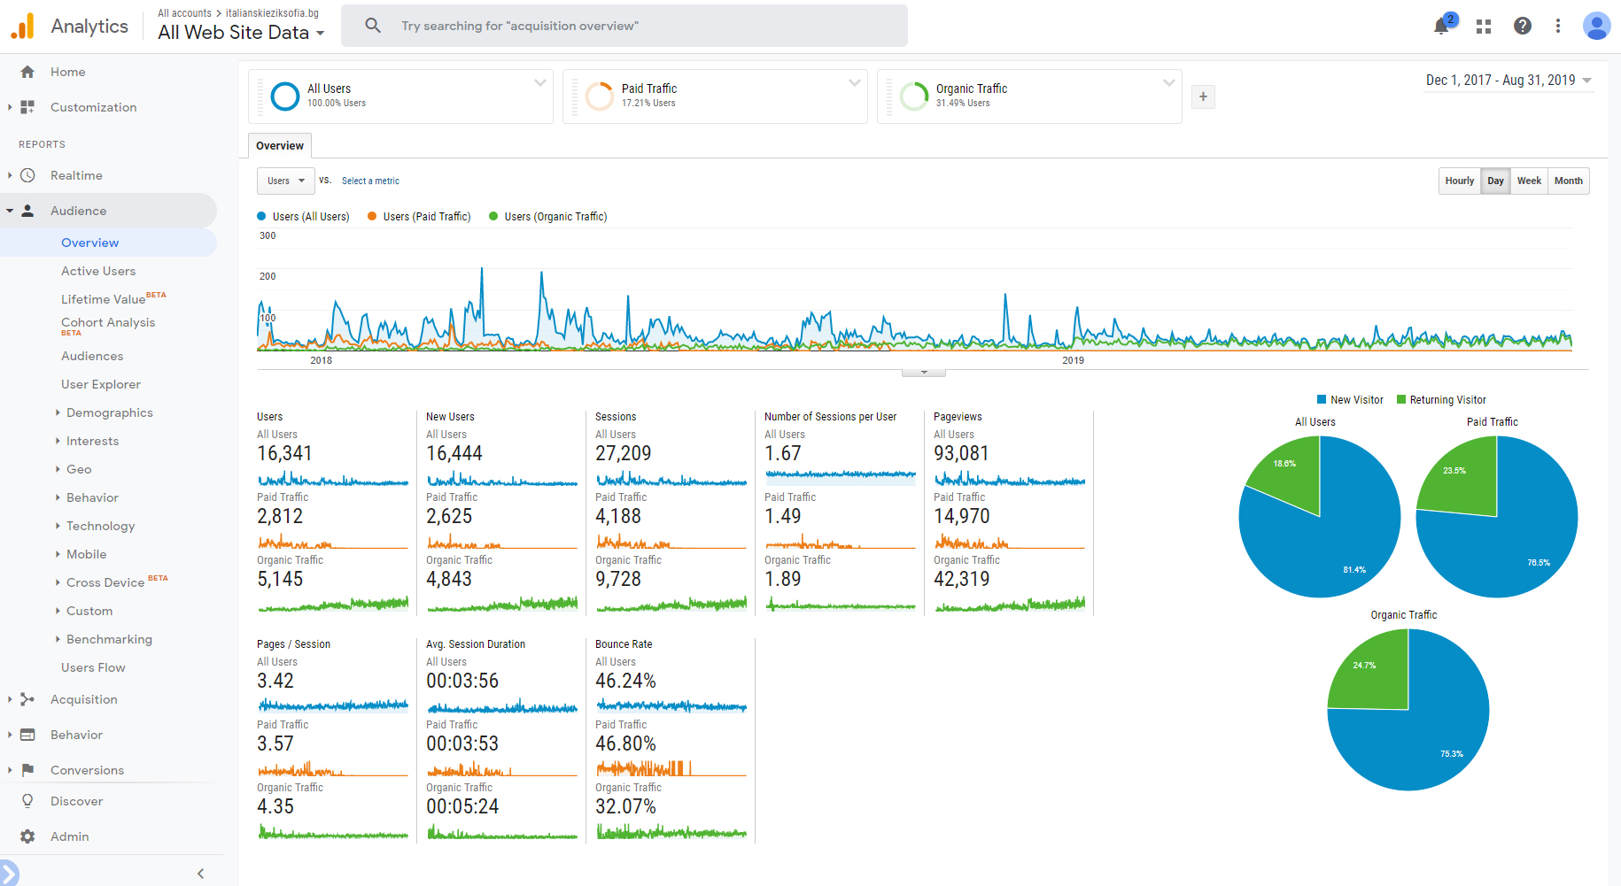The height and width of the screenshot is (886, 1621).
Task: Click the Discover lightbulb icon
Action: 27,801
